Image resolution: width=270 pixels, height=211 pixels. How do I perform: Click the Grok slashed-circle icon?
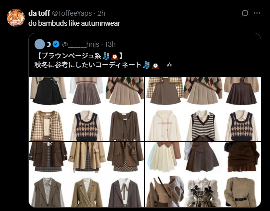(x=245, y=13)
